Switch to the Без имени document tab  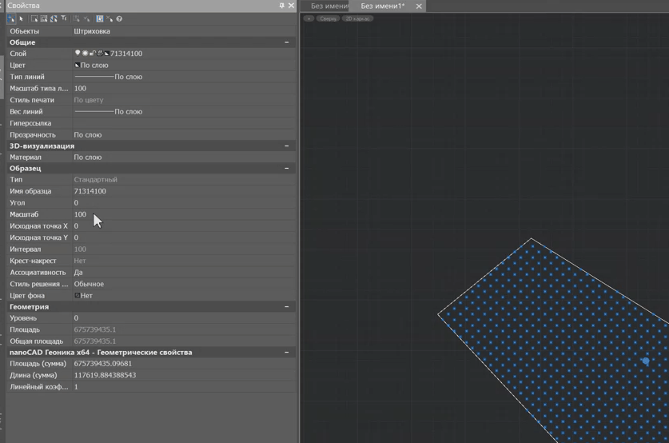click(329, 6)
